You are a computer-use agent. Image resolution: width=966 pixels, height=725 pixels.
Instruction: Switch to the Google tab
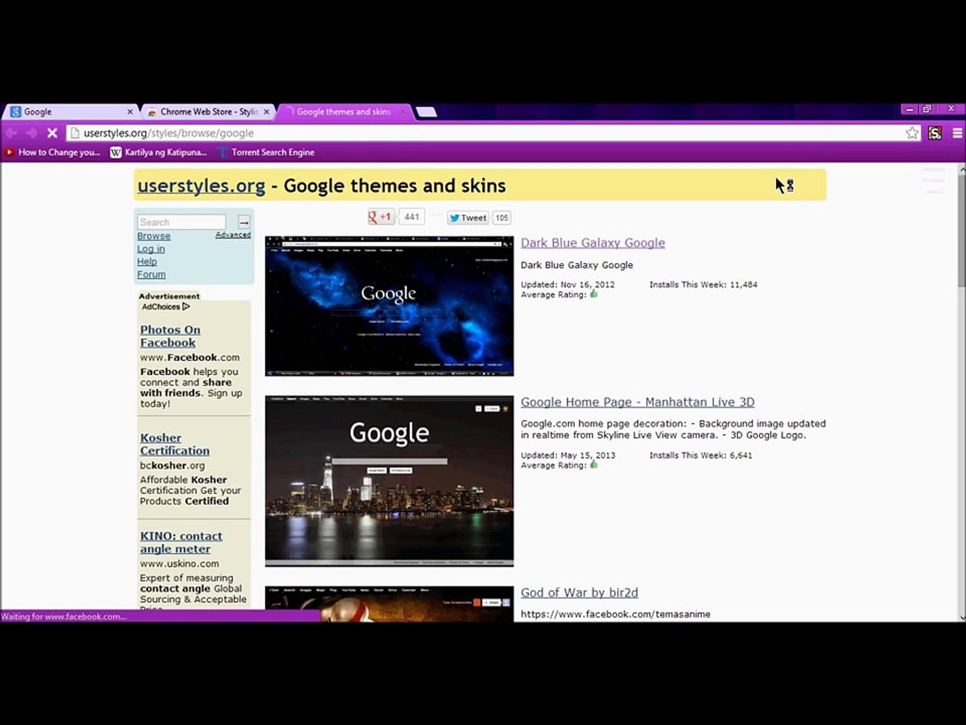(x=70, y=111)
